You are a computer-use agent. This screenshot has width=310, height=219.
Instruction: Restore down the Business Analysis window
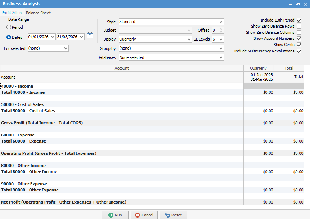pos(297,4)
